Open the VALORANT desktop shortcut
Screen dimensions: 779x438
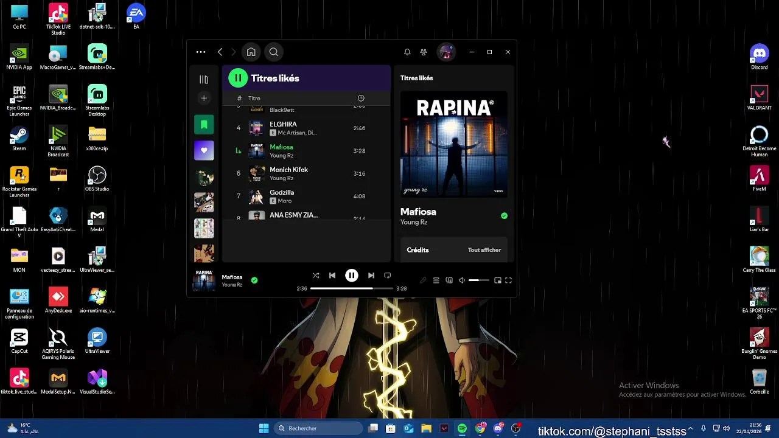pos(759,98)
